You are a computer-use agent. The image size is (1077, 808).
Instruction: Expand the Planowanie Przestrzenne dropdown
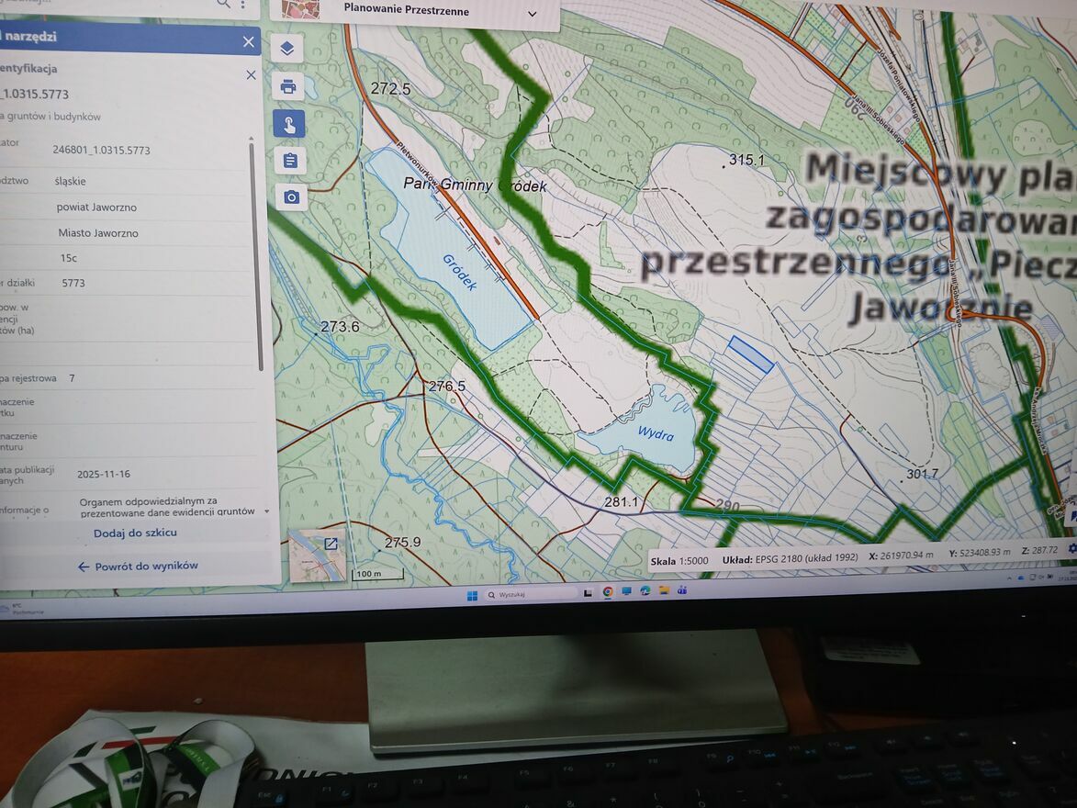532,14
